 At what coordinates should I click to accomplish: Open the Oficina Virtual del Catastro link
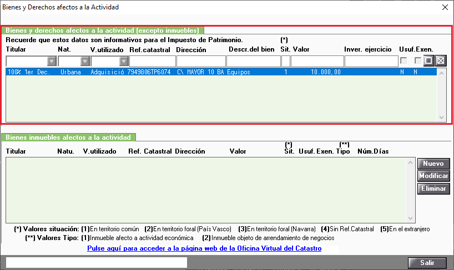[204, 248]
